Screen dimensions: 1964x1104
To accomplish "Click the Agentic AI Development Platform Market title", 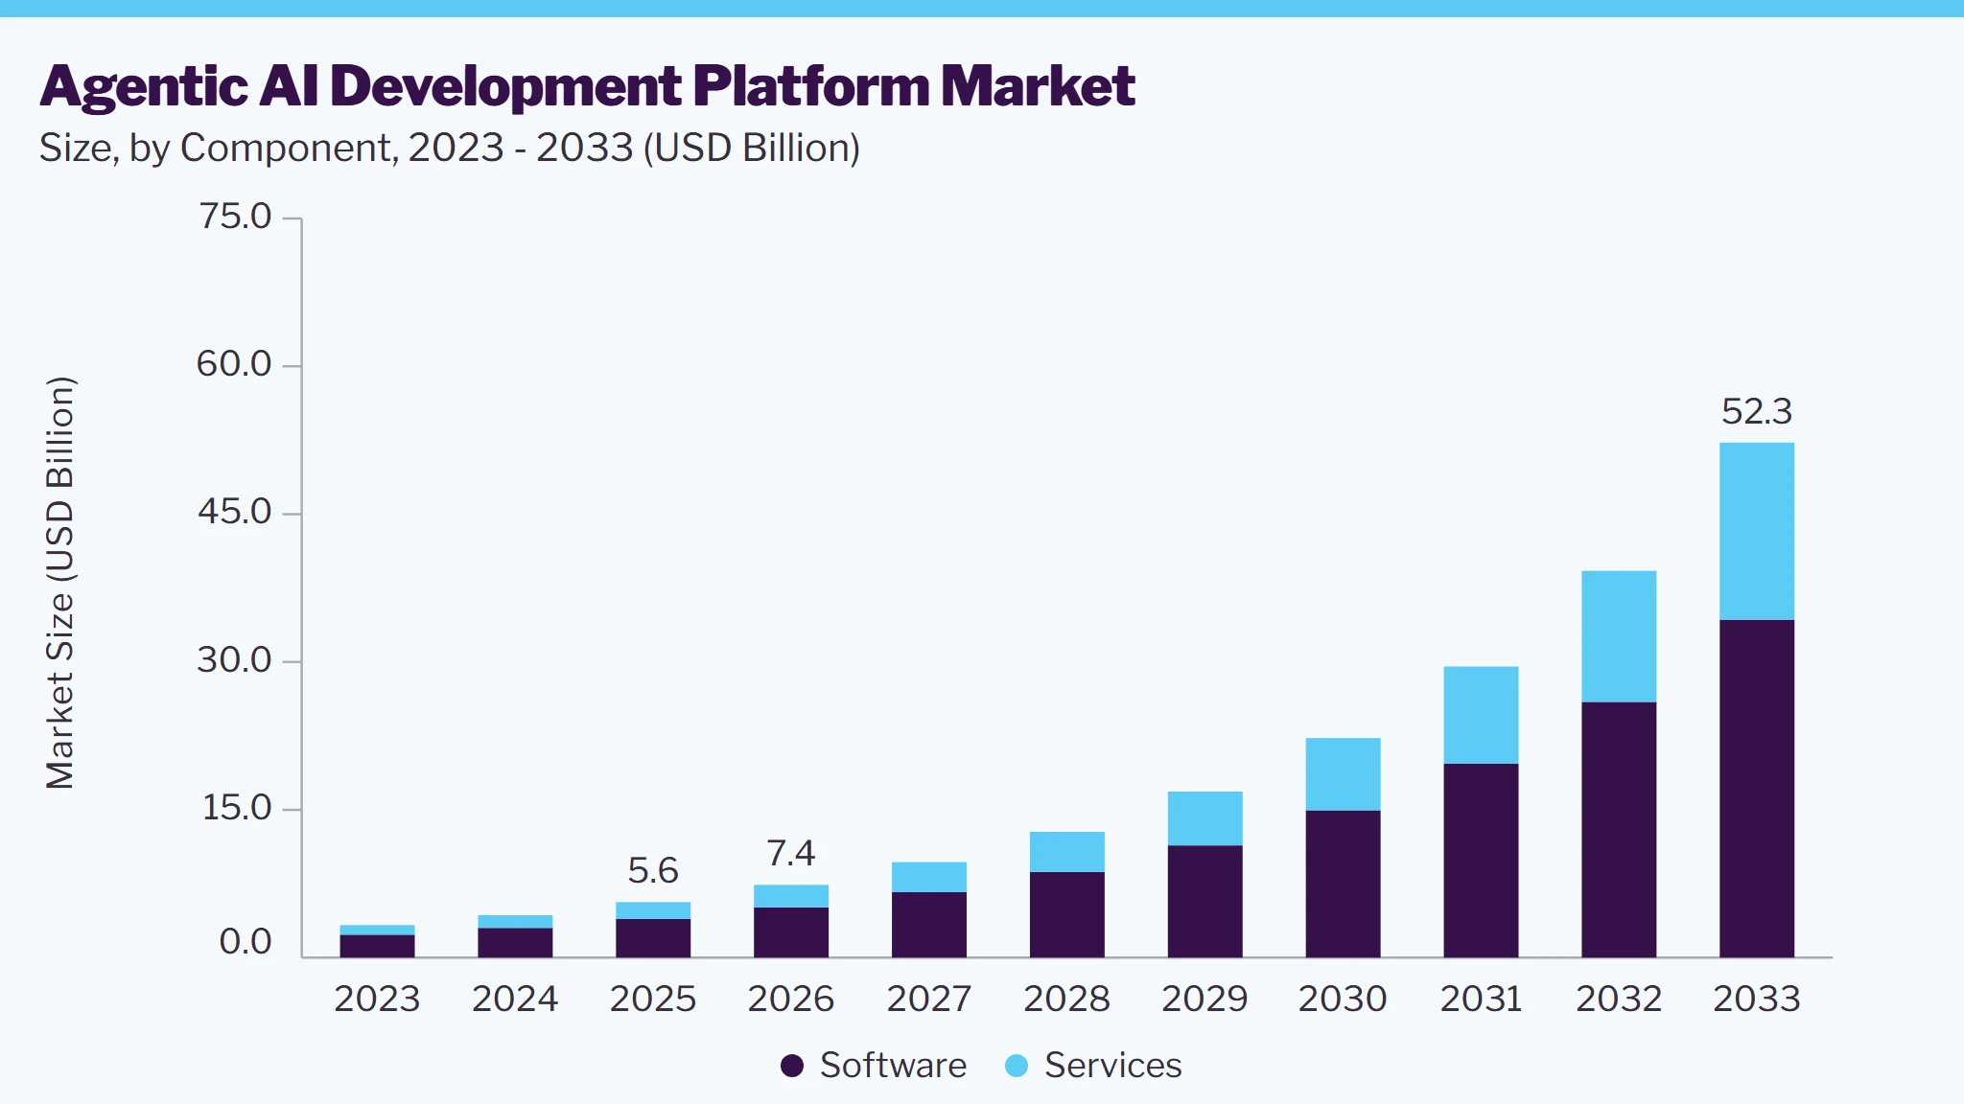I will [587, 87].
